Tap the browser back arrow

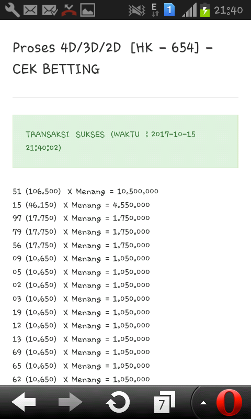tap(24, 402)
